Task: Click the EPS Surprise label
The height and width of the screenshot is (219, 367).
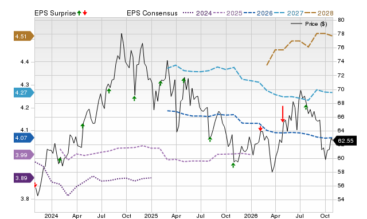Action: pyautogui.click(x=55, y=13)
